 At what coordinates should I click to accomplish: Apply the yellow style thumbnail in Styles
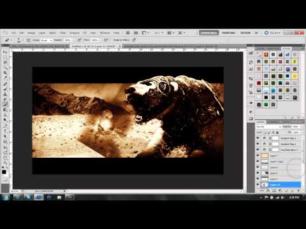pos(295,76)
